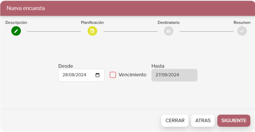Select the Resumen step label
This screenshot has height=132, width=255.
coord(242,22)
